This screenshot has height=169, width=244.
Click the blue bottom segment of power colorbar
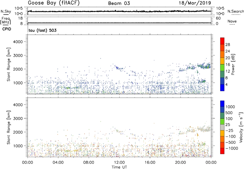point(222,88)
